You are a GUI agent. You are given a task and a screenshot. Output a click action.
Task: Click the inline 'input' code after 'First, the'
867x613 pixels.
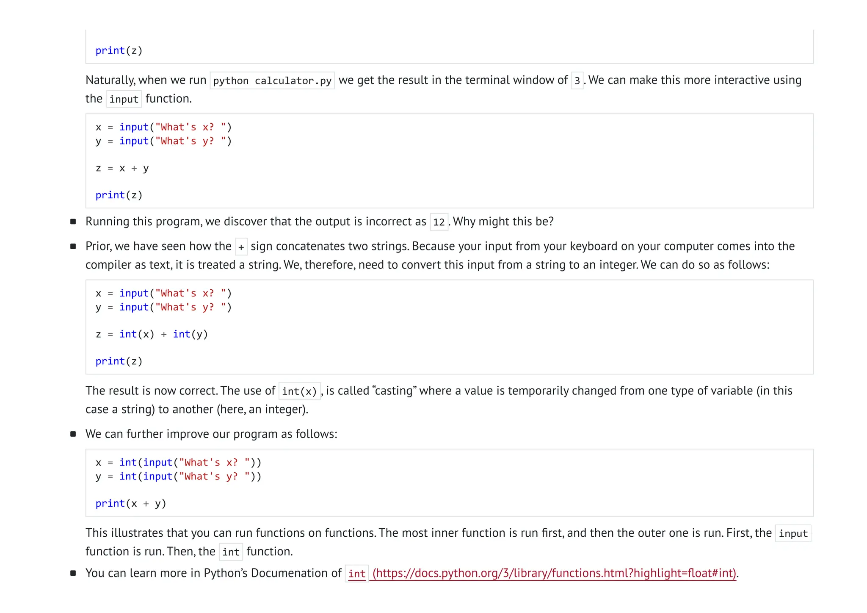point(793,534)
